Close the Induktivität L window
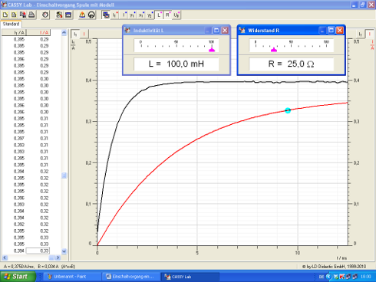Image resolution: width=376 pixels, height=282 pixels. (x=225, y=31)
